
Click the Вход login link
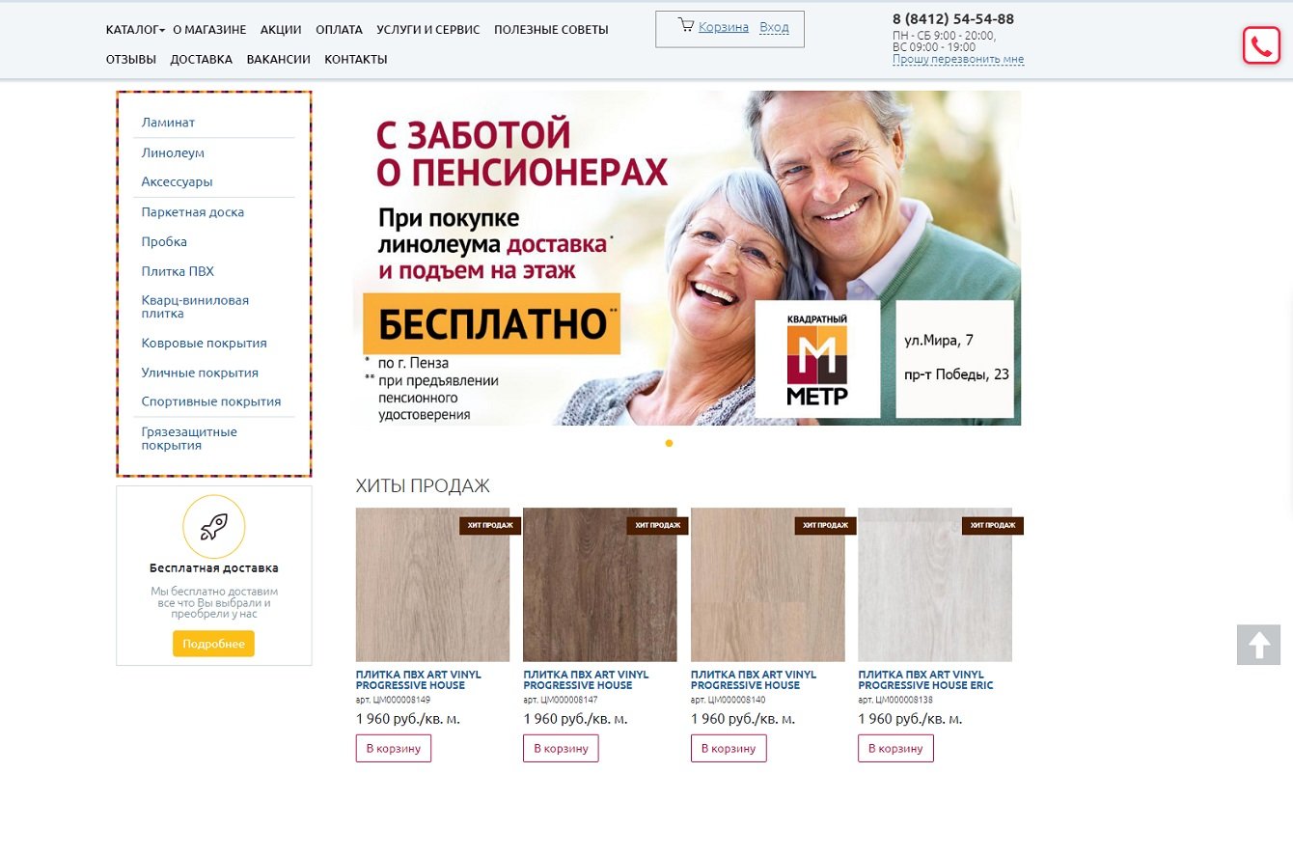click(774, 27)
